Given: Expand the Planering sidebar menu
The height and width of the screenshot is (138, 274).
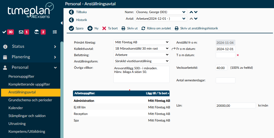Looking at the screenshot, I should tap(30, 57).
